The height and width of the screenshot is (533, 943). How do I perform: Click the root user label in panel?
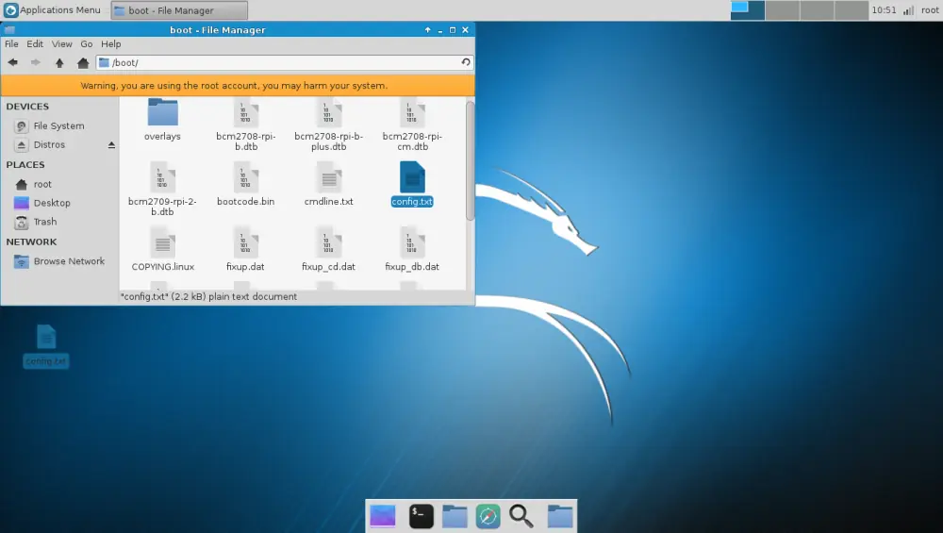tap(929, 10)
